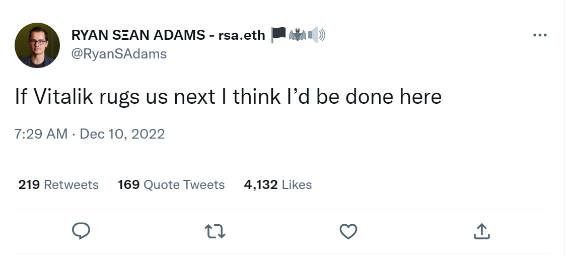Visit the @RyanSAdams handle
Viewport: 574px width, 256px height.
coord(119,54)
